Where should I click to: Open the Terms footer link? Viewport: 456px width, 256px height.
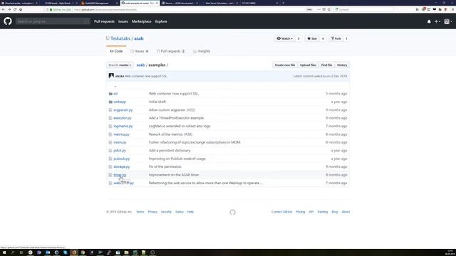140,212
